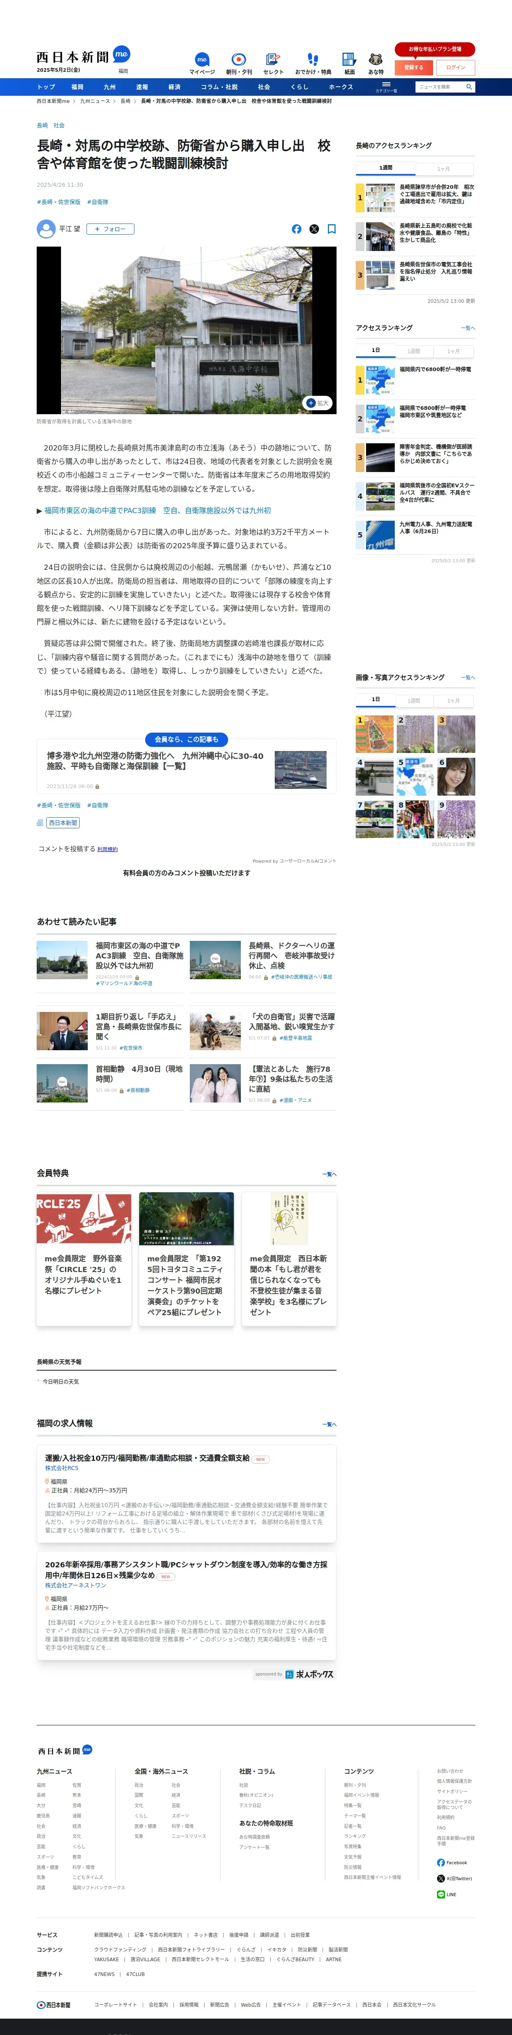Click お得な年払いプラン登場 banner

pyautogui.click(x=435, y=49)
